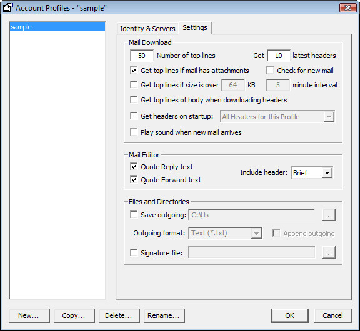The height and width of the screenshot is (331, 360).
Task: Open the Include header Brief dropdown
Action: [312, 172]
